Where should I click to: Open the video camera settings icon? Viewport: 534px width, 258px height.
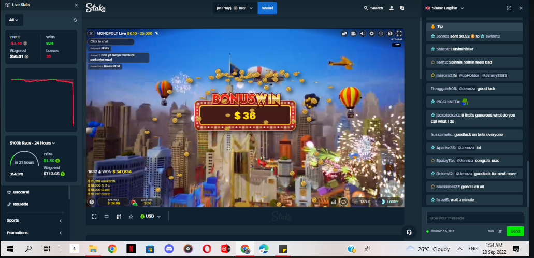[x=354, y=33]
